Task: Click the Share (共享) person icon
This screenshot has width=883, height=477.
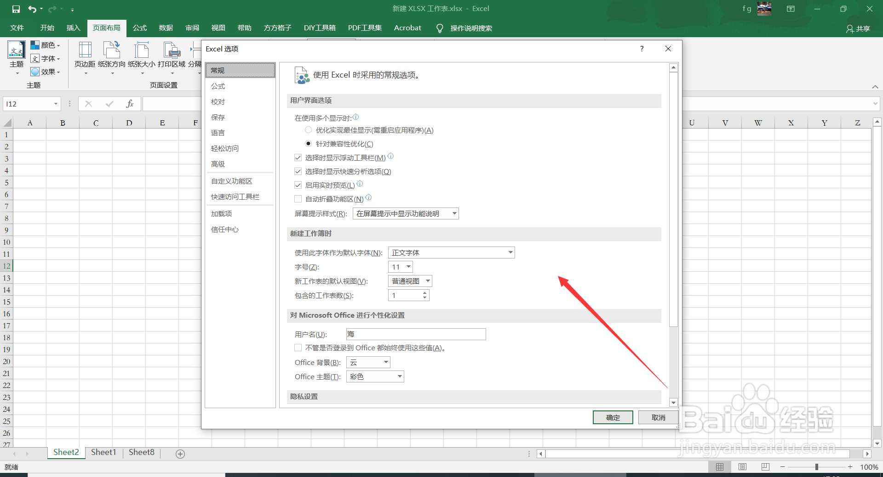Action: (x=850, y=28)
